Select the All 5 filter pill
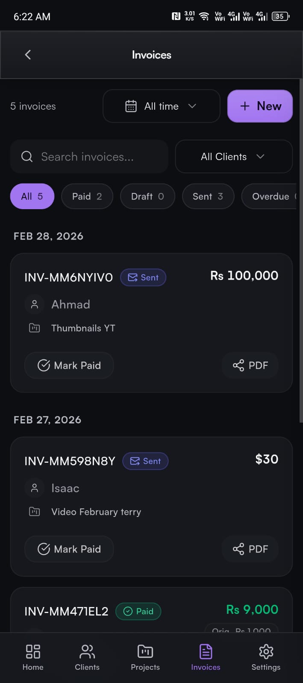This screenshot has width=303, height=683. click(32, 196)
